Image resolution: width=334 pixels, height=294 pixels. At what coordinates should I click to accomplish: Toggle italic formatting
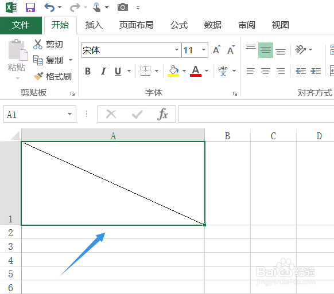(103, 71)
